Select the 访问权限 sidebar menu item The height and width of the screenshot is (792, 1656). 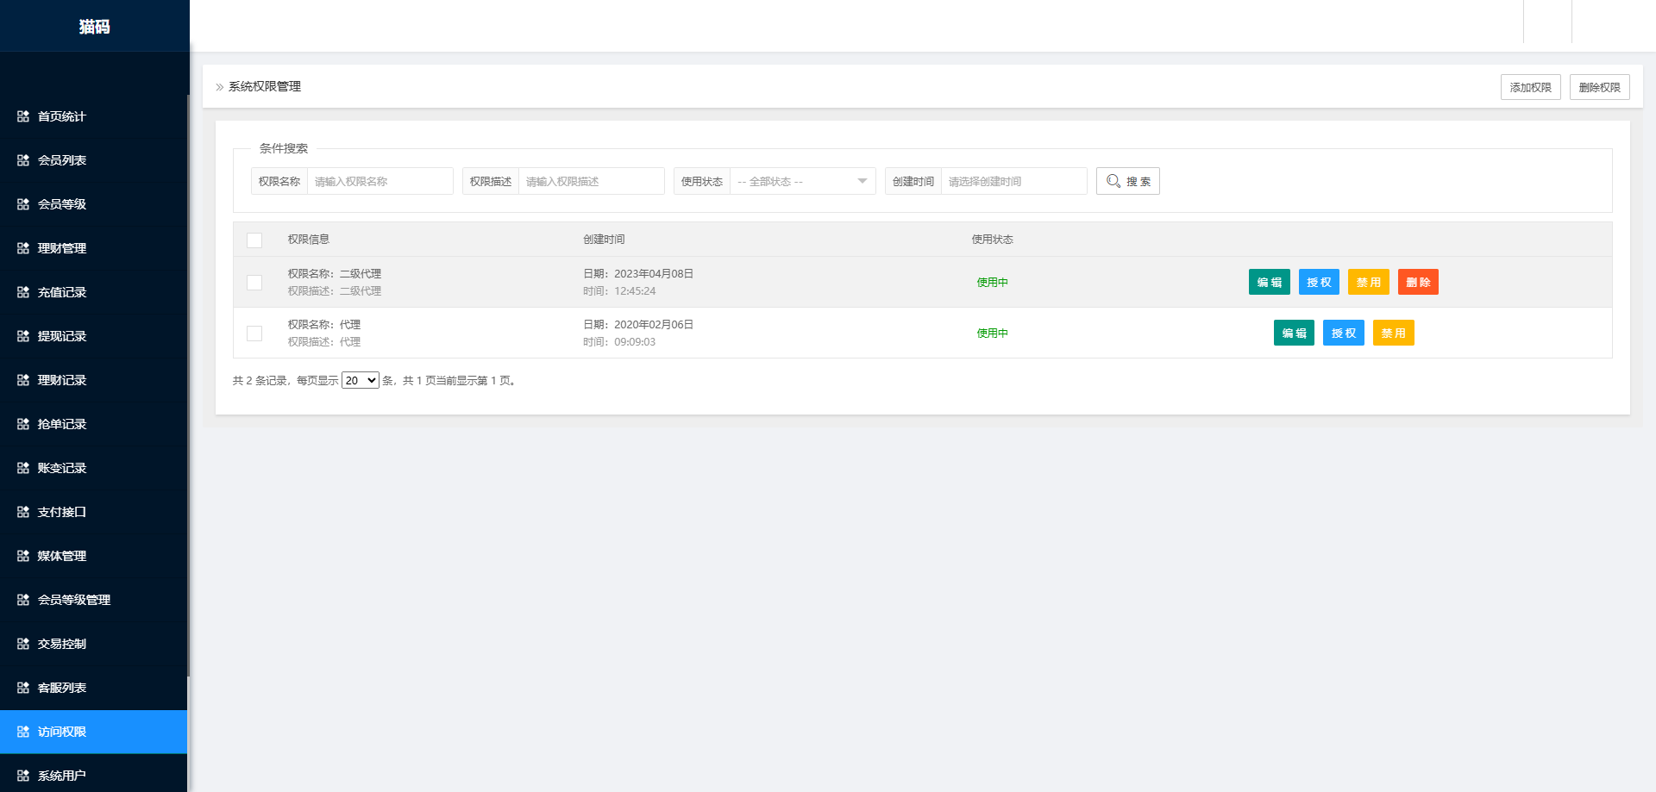click(x=60, y=732)
